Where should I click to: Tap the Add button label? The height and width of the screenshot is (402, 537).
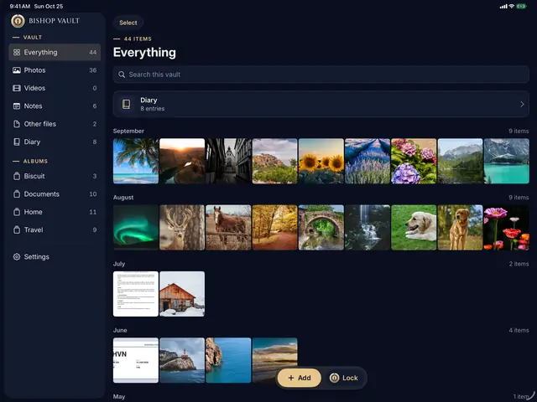(304, 378)
